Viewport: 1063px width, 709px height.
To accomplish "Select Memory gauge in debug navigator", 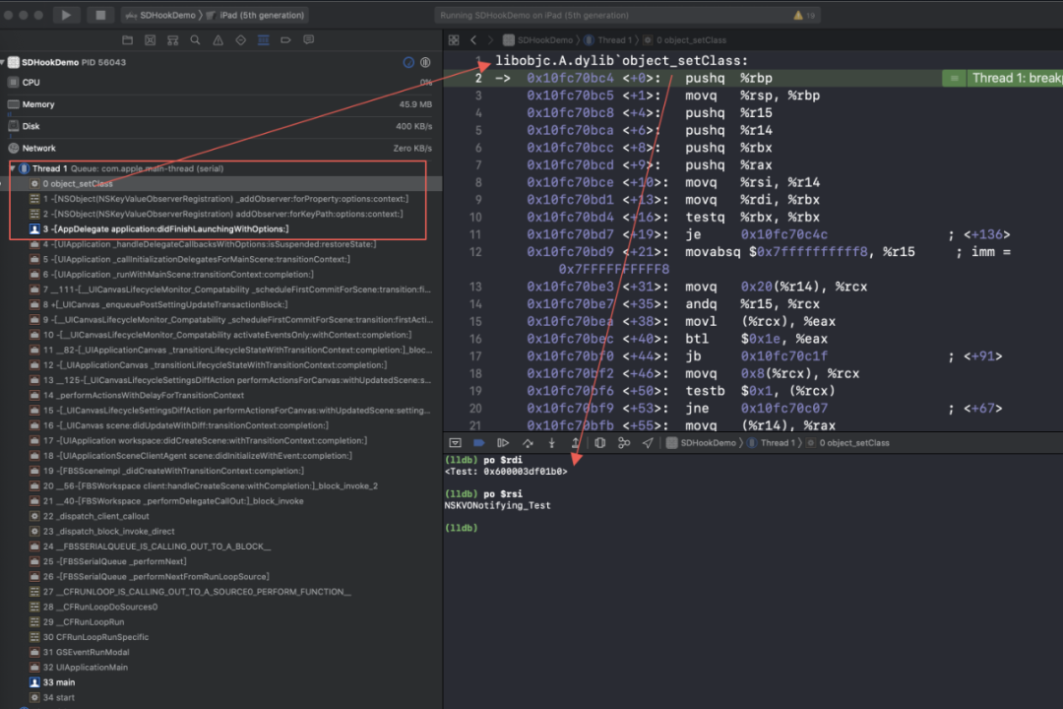I will (38, 104).
